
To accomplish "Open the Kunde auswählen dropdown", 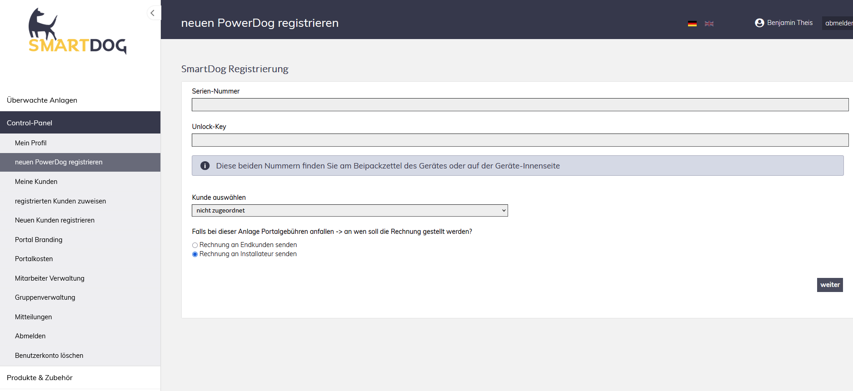I will click(349, 211).
